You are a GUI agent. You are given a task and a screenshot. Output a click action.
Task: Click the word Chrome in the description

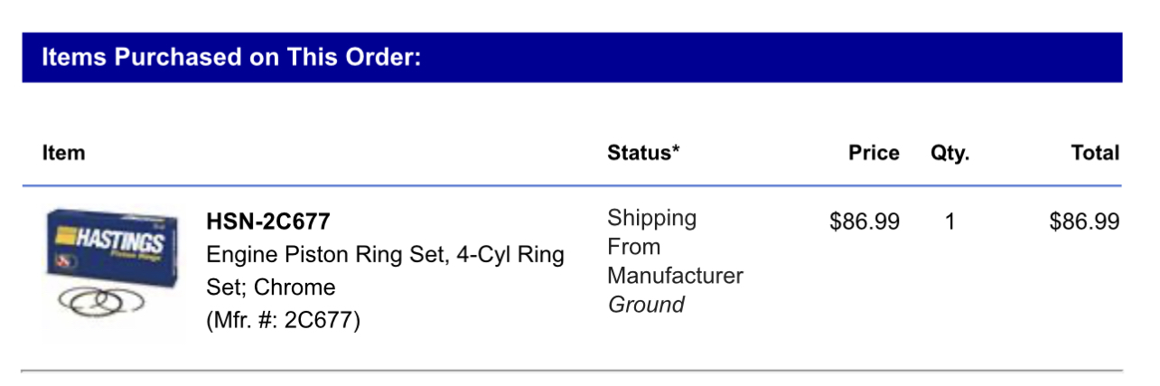pos(295,287)
